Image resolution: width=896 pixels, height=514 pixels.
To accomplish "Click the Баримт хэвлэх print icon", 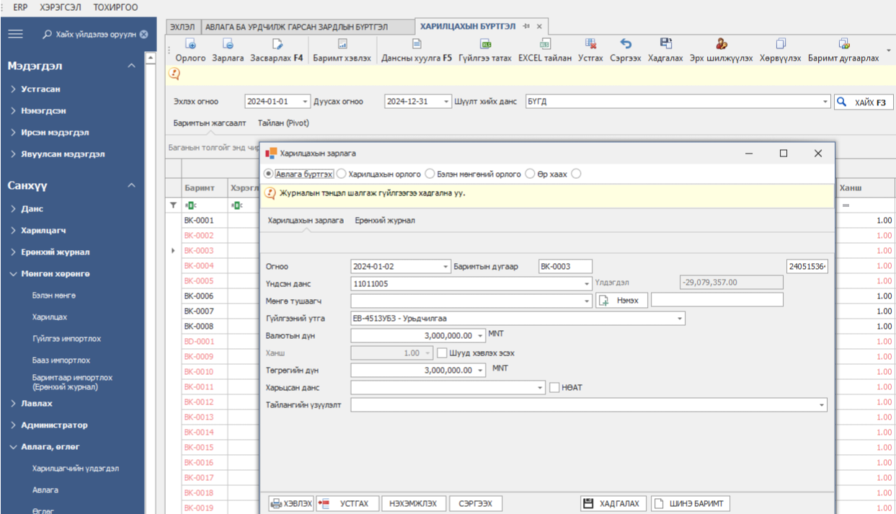I will pos(342,44).
